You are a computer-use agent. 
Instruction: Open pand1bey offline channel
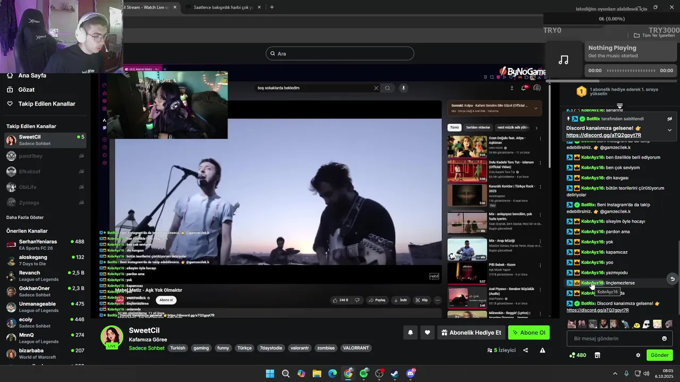[45, 156]
